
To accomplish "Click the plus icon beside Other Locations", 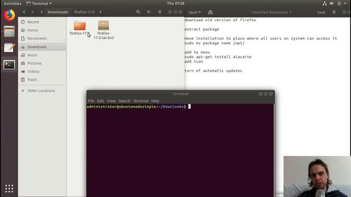I will coord(23,91).
